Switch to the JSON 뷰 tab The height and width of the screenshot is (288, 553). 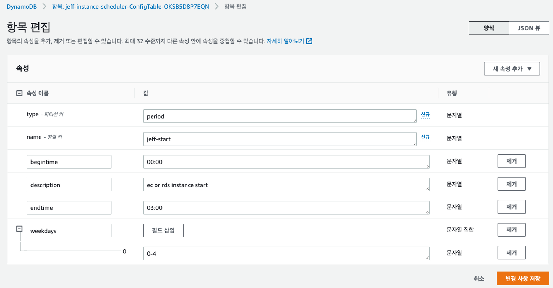[x=529, y=28]
